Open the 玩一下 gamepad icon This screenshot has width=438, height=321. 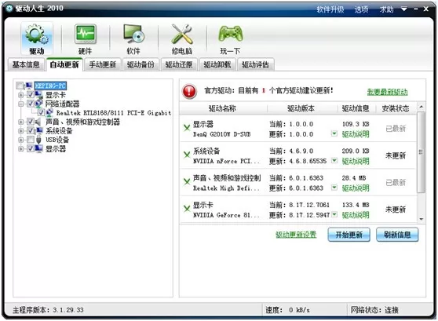[230, 38]
